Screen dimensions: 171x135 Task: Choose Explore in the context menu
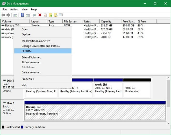click(43, 34)
